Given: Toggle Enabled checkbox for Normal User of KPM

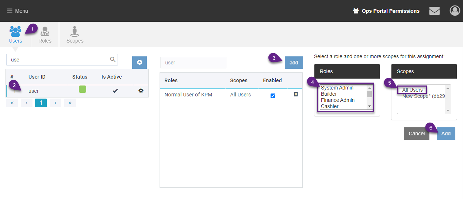Looking at the screenshot, I should click(273, 96).
